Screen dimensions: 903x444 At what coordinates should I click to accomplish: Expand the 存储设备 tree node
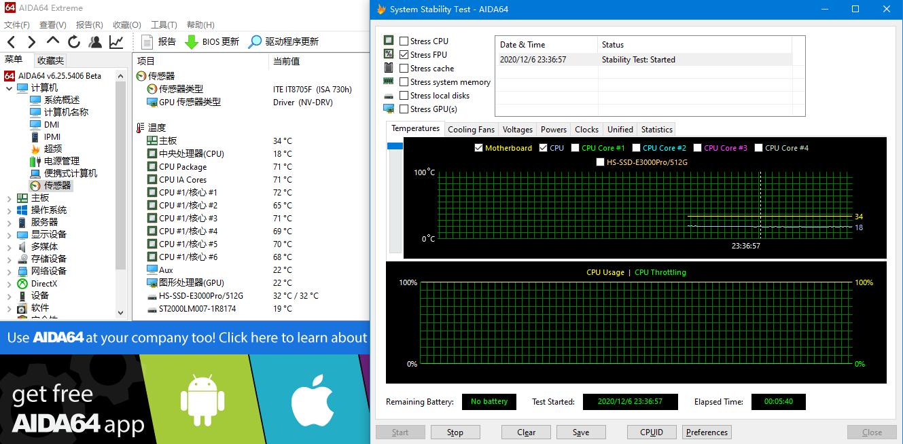[x=9, y=259]
